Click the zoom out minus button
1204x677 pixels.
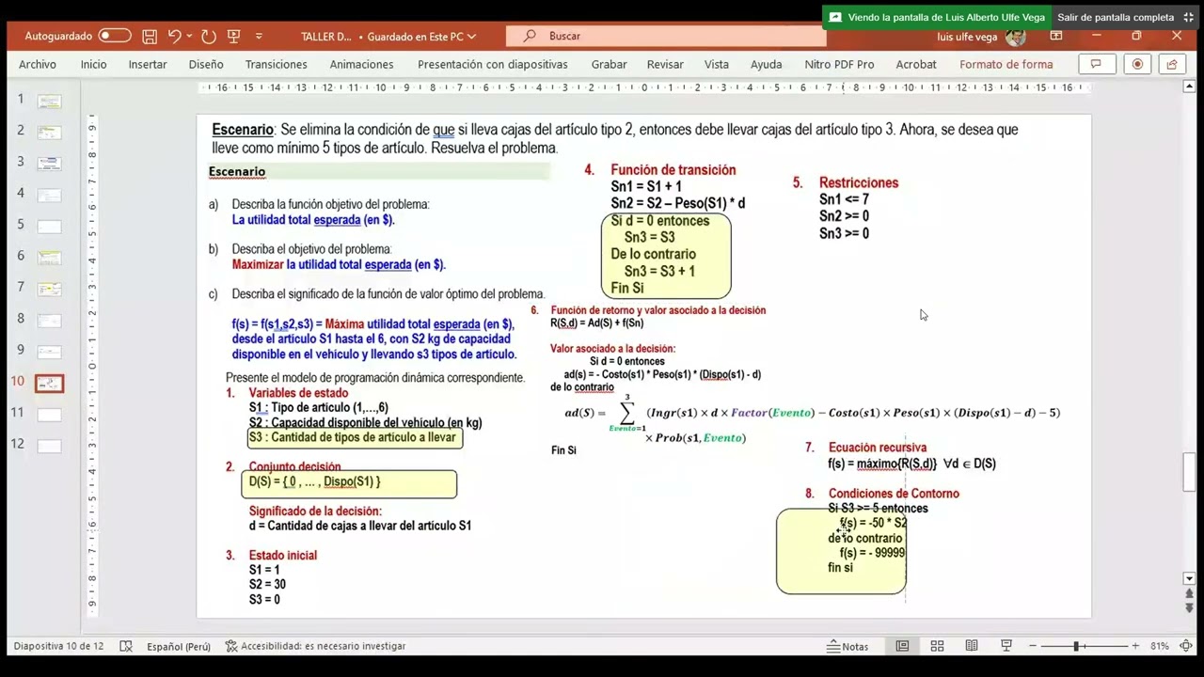click(1033, 646)
